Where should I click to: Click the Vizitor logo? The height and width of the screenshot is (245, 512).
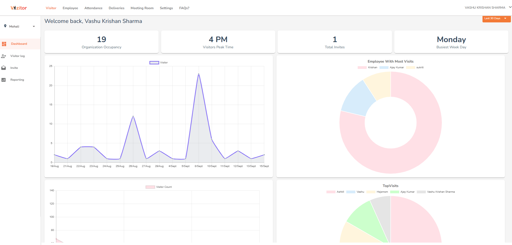[19, 8]
